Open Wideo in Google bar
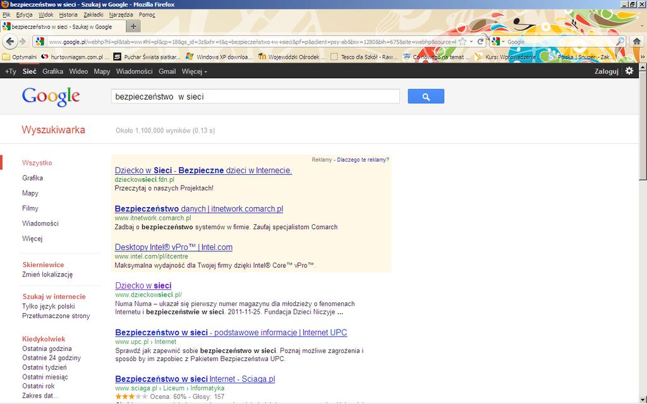 (x=78, y=71)
